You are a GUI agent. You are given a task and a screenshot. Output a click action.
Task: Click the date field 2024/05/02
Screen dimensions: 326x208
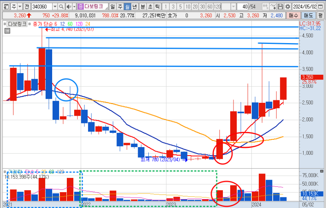point(304,7)
